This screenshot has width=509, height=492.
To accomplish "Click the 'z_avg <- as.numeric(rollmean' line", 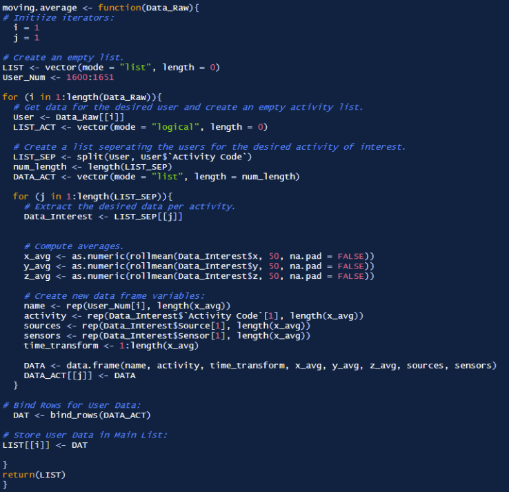I will [x=199, y=276].
